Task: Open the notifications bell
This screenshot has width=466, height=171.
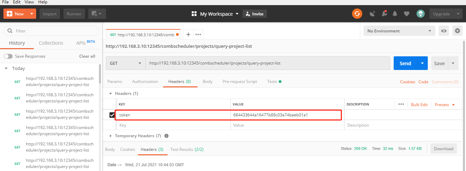Action: click(x=395, y=14)
